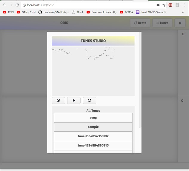This screenshot has height=171, width=189.
Task: Play the recorded tune in studio
Action: pos(74,100)
